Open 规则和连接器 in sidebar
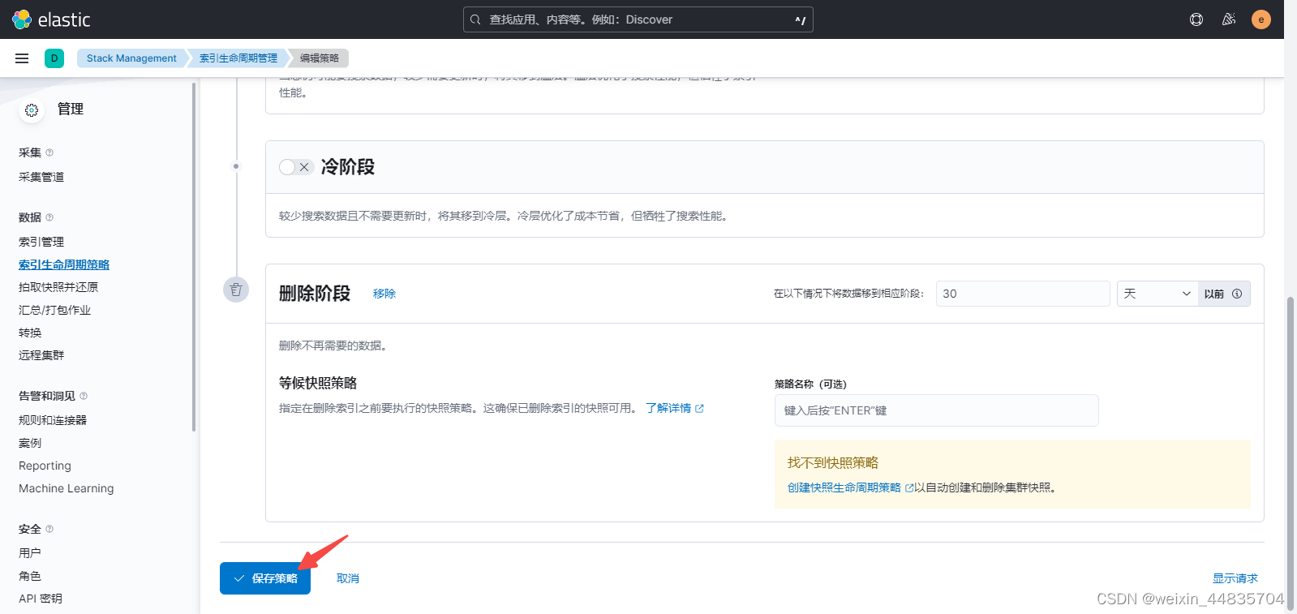Image resolution: width=1297 pixels, height=614 pixels. (53, 420)
